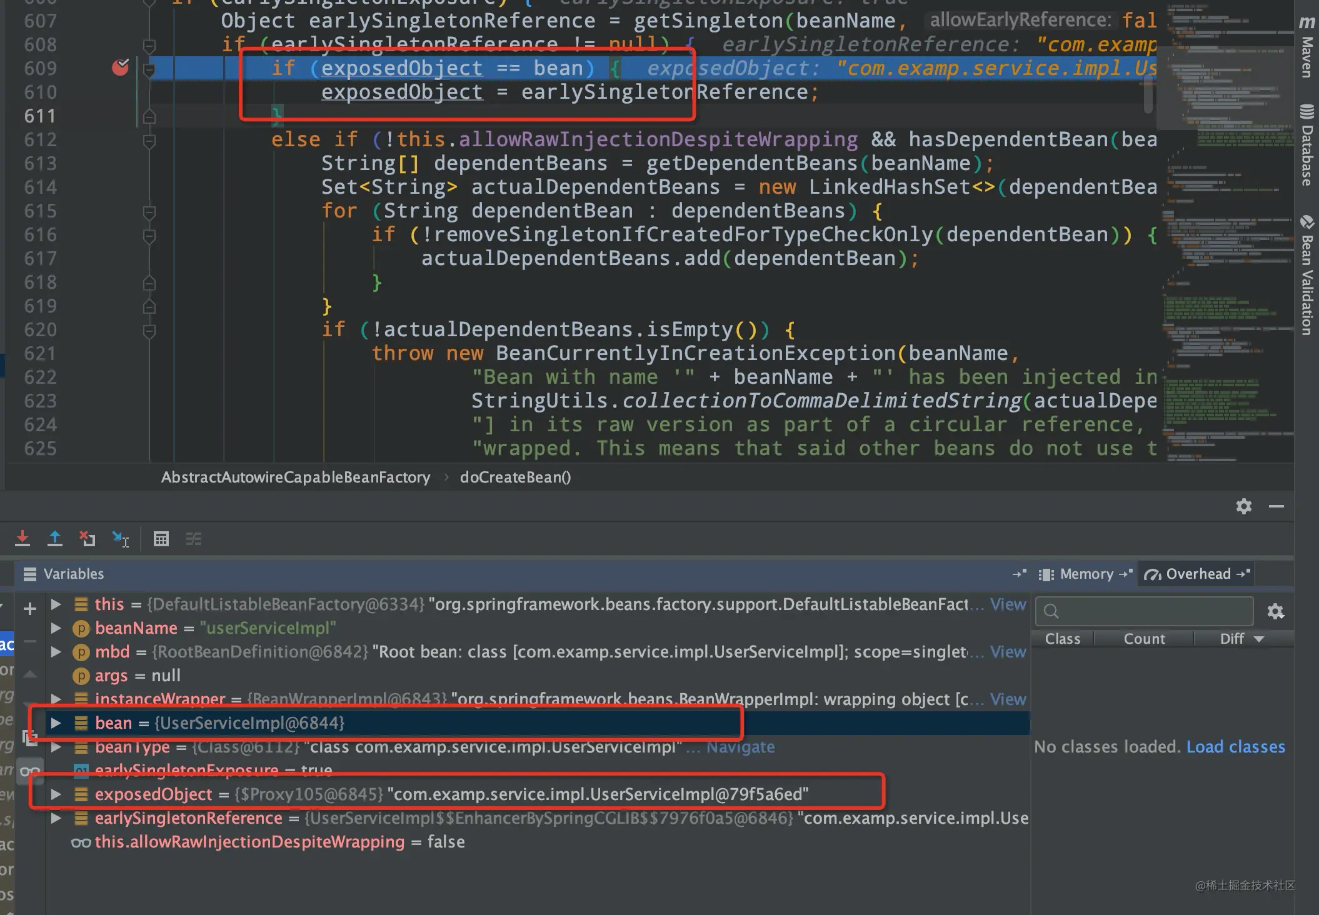This screenshot has width=1319, height=915.
Task: Select the Variables panel tab
Action: click(63, 574)
